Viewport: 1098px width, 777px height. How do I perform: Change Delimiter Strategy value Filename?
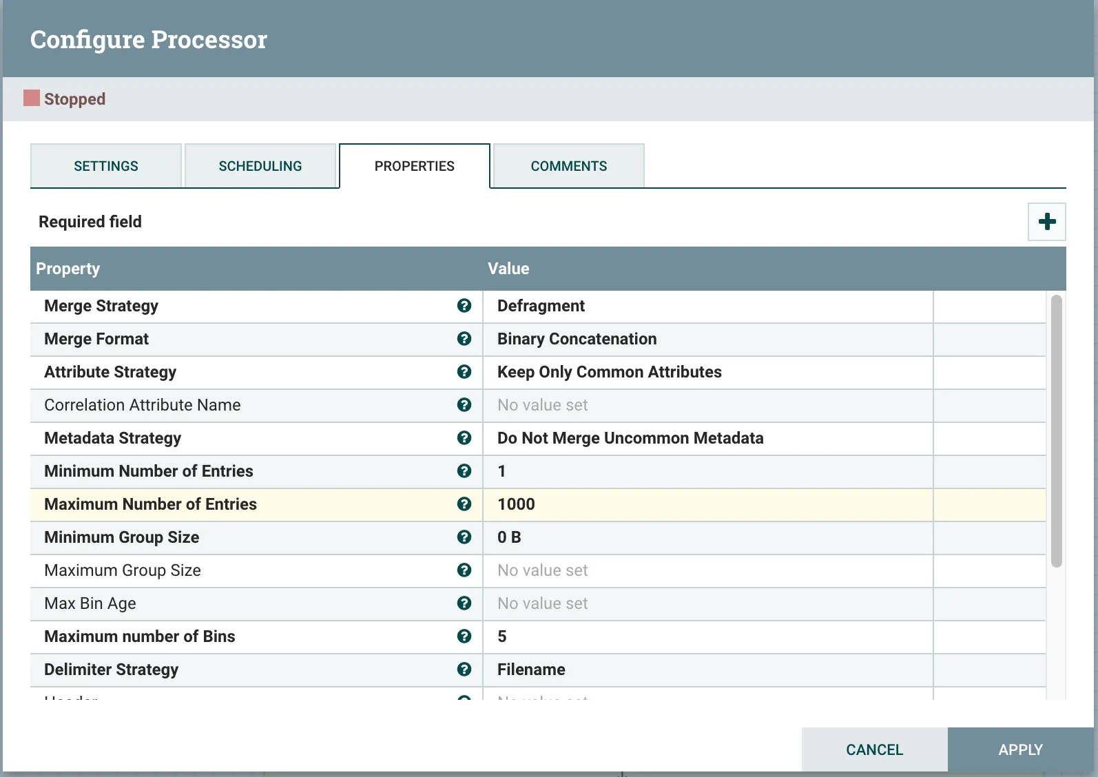pos(708,670)
